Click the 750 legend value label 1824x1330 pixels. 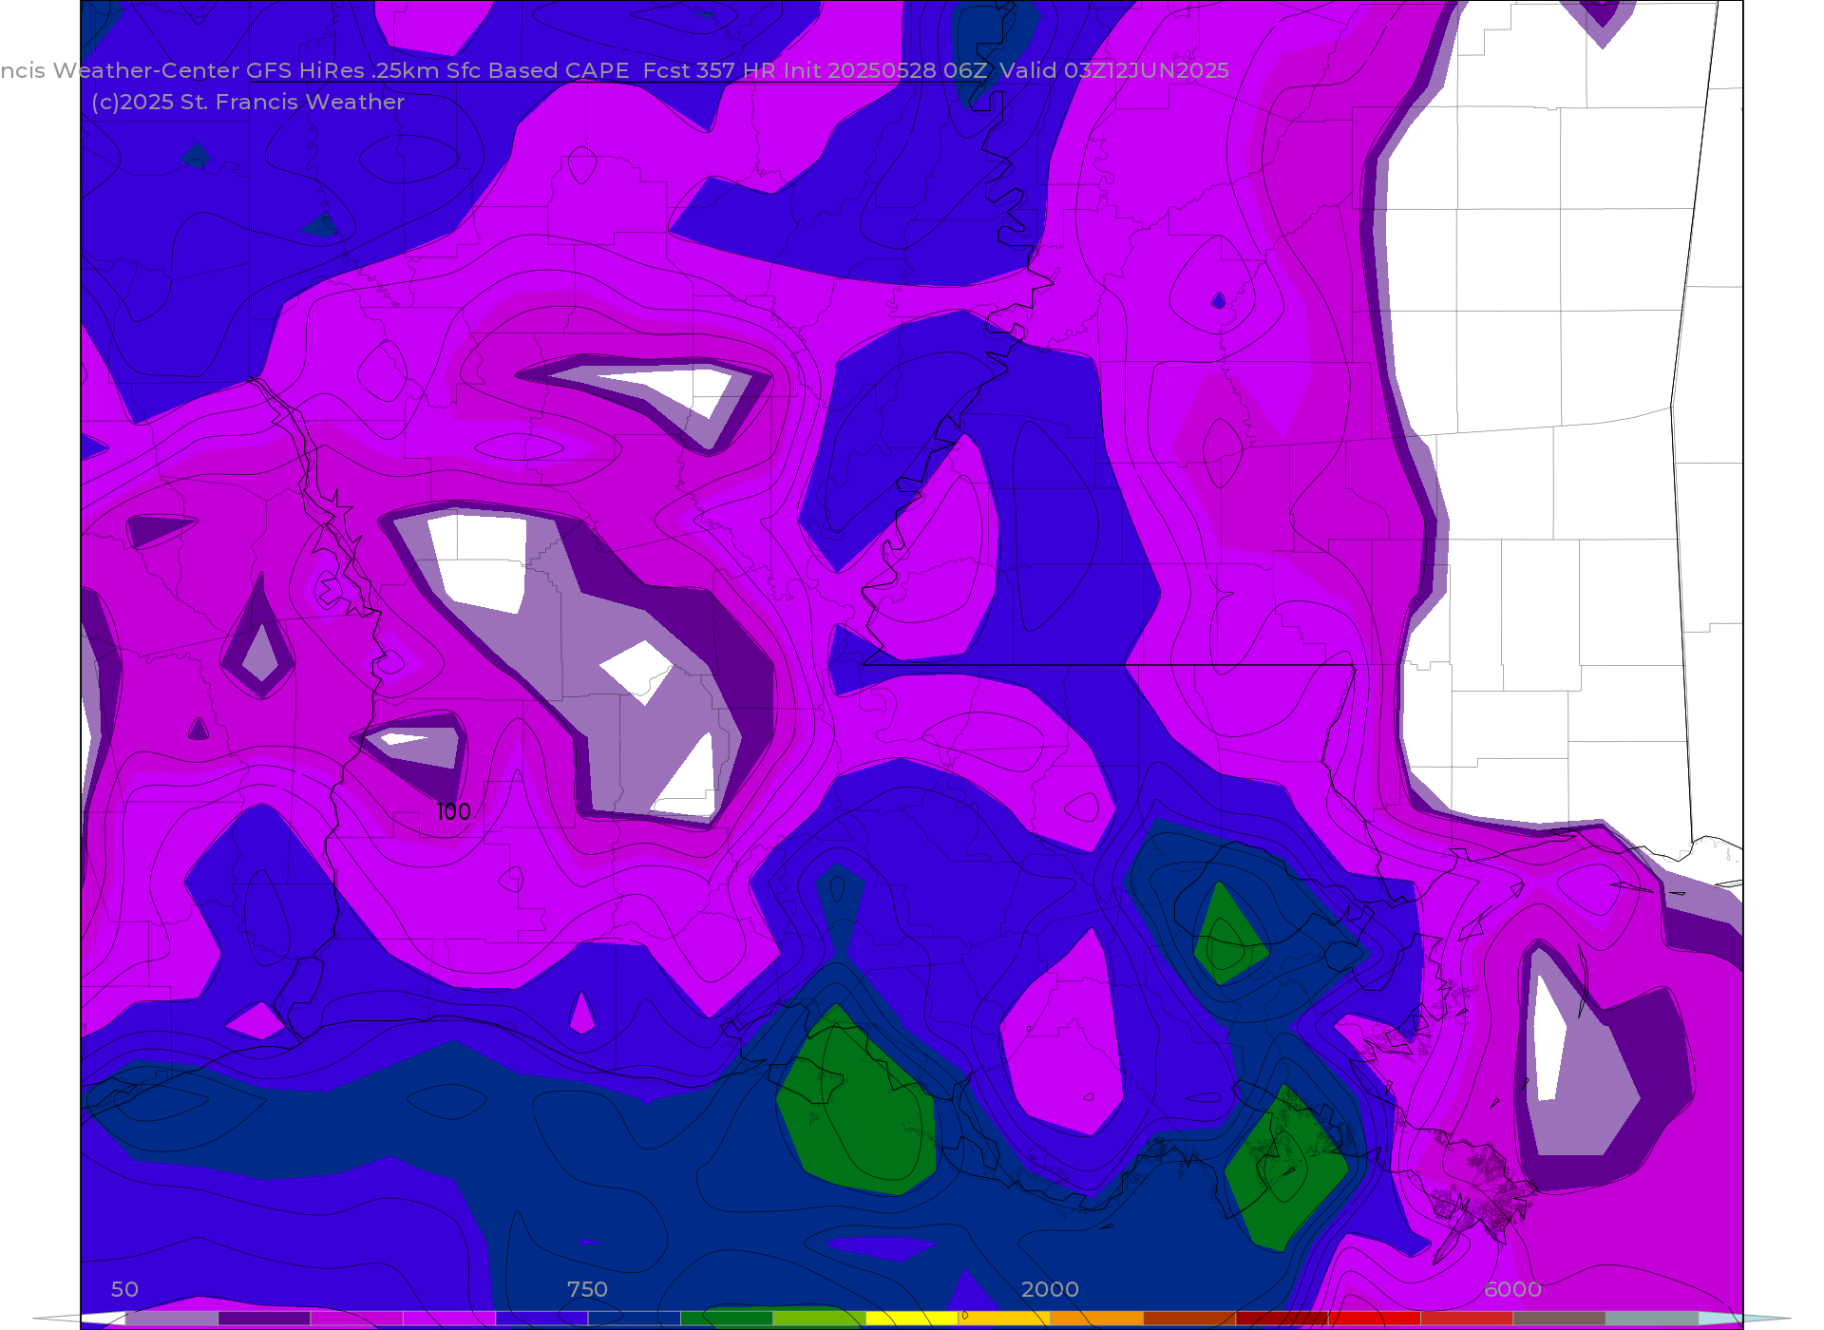pyautogui.click(x=587, y=1289)
